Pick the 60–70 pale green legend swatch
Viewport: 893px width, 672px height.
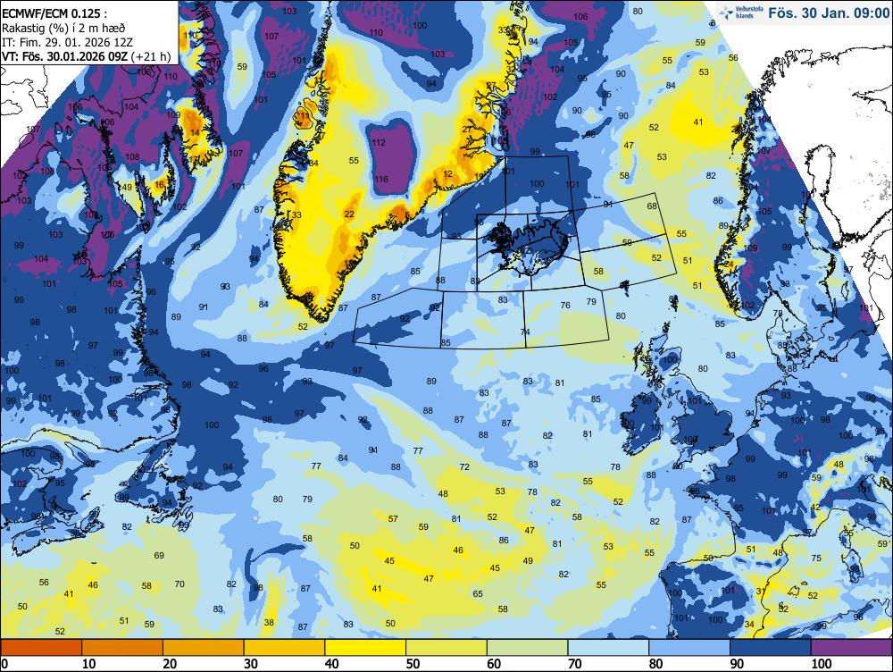pyautogui.click(x=528, y=647)
